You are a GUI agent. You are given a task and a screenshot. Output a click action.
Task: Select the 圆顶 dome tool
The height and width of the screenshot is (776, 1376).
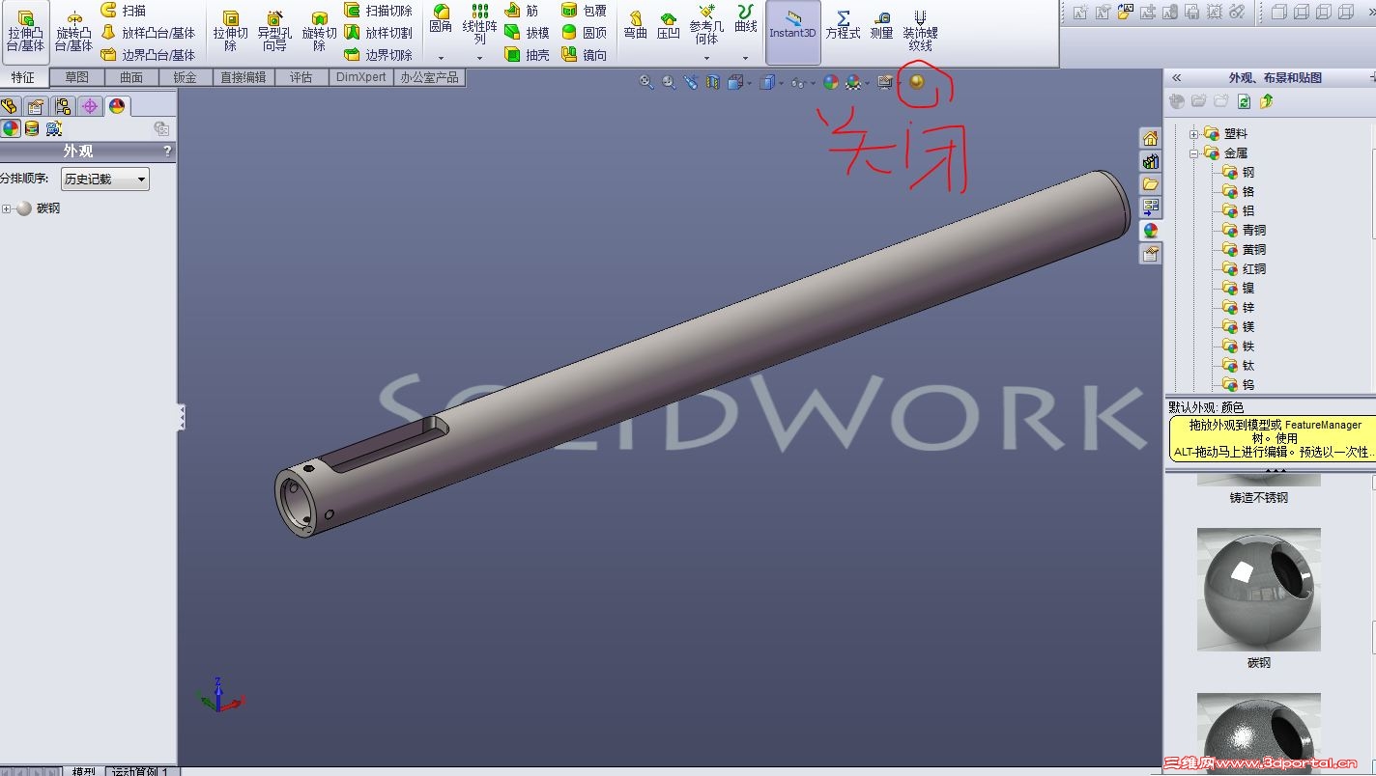tap(584, 33)
